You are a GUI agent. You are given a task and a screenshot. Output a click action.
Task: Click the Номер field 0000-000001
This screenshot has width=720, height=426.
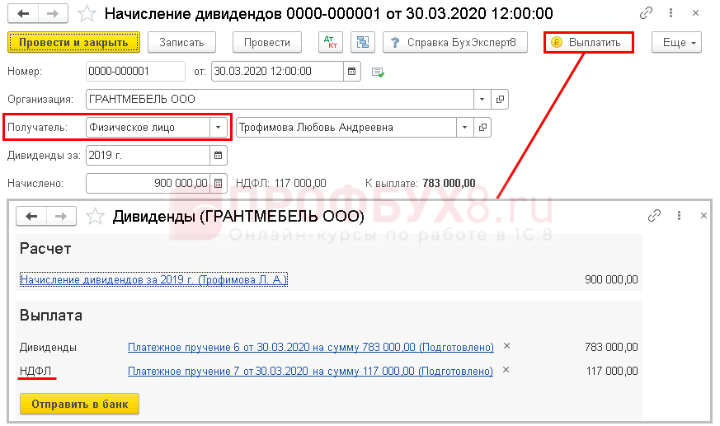click(135, 71)
